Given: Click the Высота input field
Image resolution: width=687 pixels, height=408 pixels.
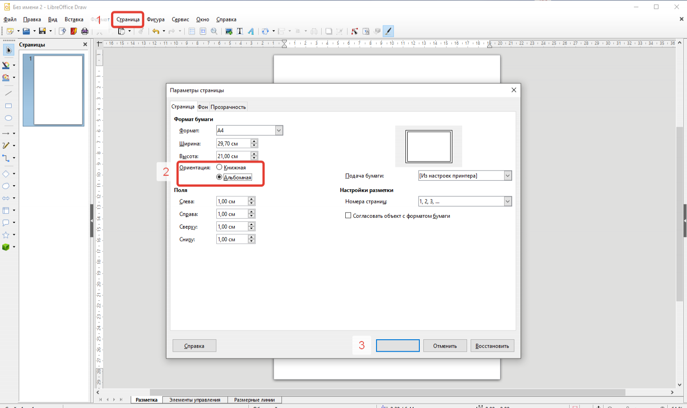Looking at the screenshot, I should click(233, 156).
